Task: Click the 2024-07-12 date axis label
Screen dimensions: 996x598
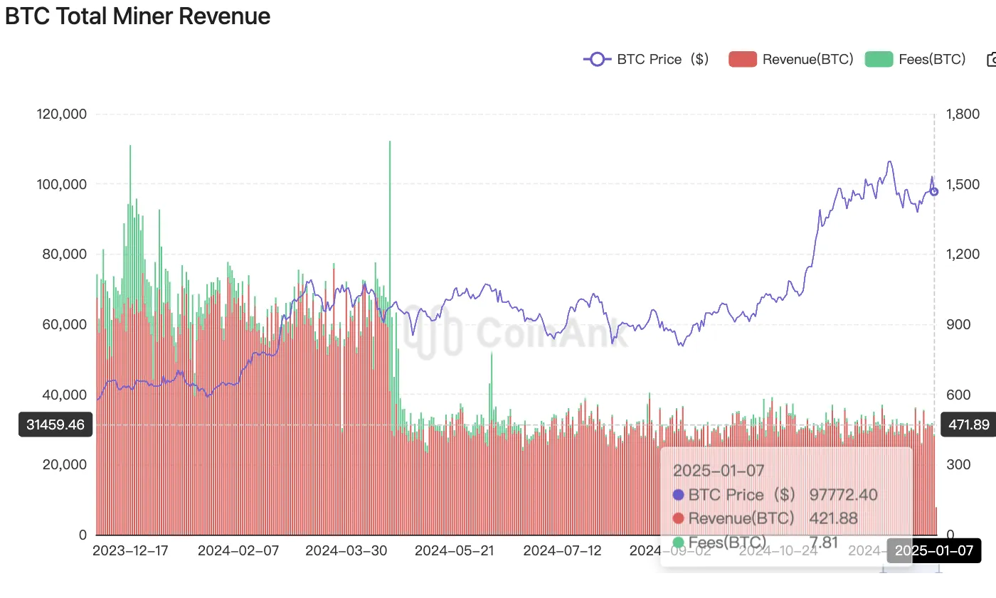Action: click(563, 551)
